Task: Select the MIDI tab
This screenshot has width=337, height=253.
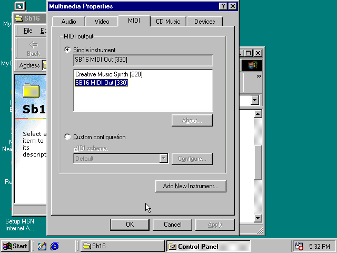Action: click(134, 21)
